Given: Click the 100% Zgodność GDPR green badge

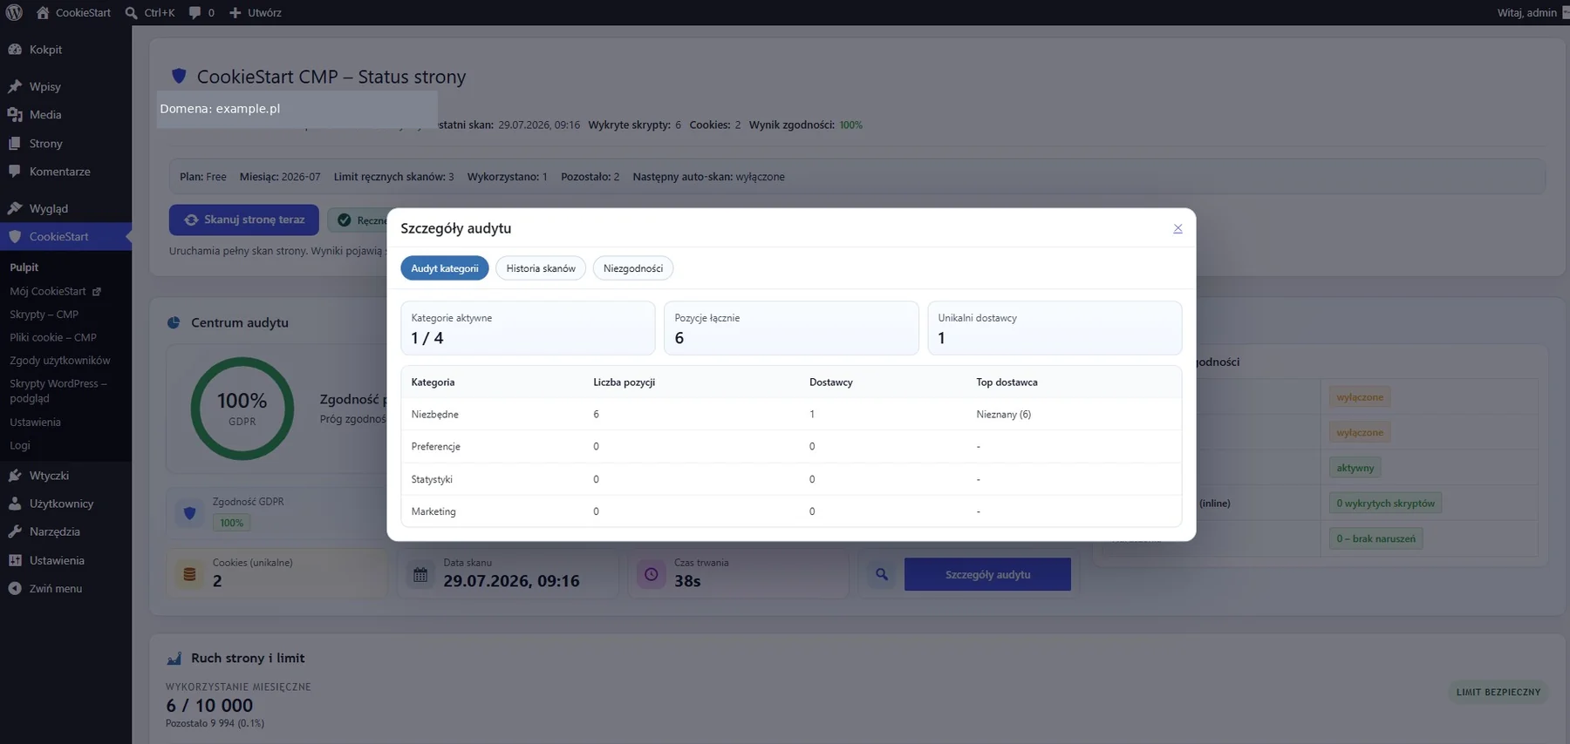Looking at the screenshot, I should tap(231, 523).
